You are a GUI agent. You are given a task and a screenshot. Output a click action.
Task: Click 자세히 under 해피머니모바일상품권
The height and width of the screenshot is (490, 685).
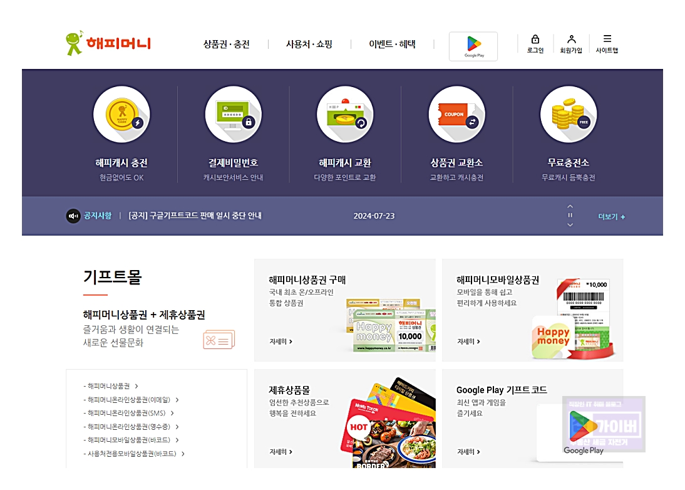pos(468,341)
